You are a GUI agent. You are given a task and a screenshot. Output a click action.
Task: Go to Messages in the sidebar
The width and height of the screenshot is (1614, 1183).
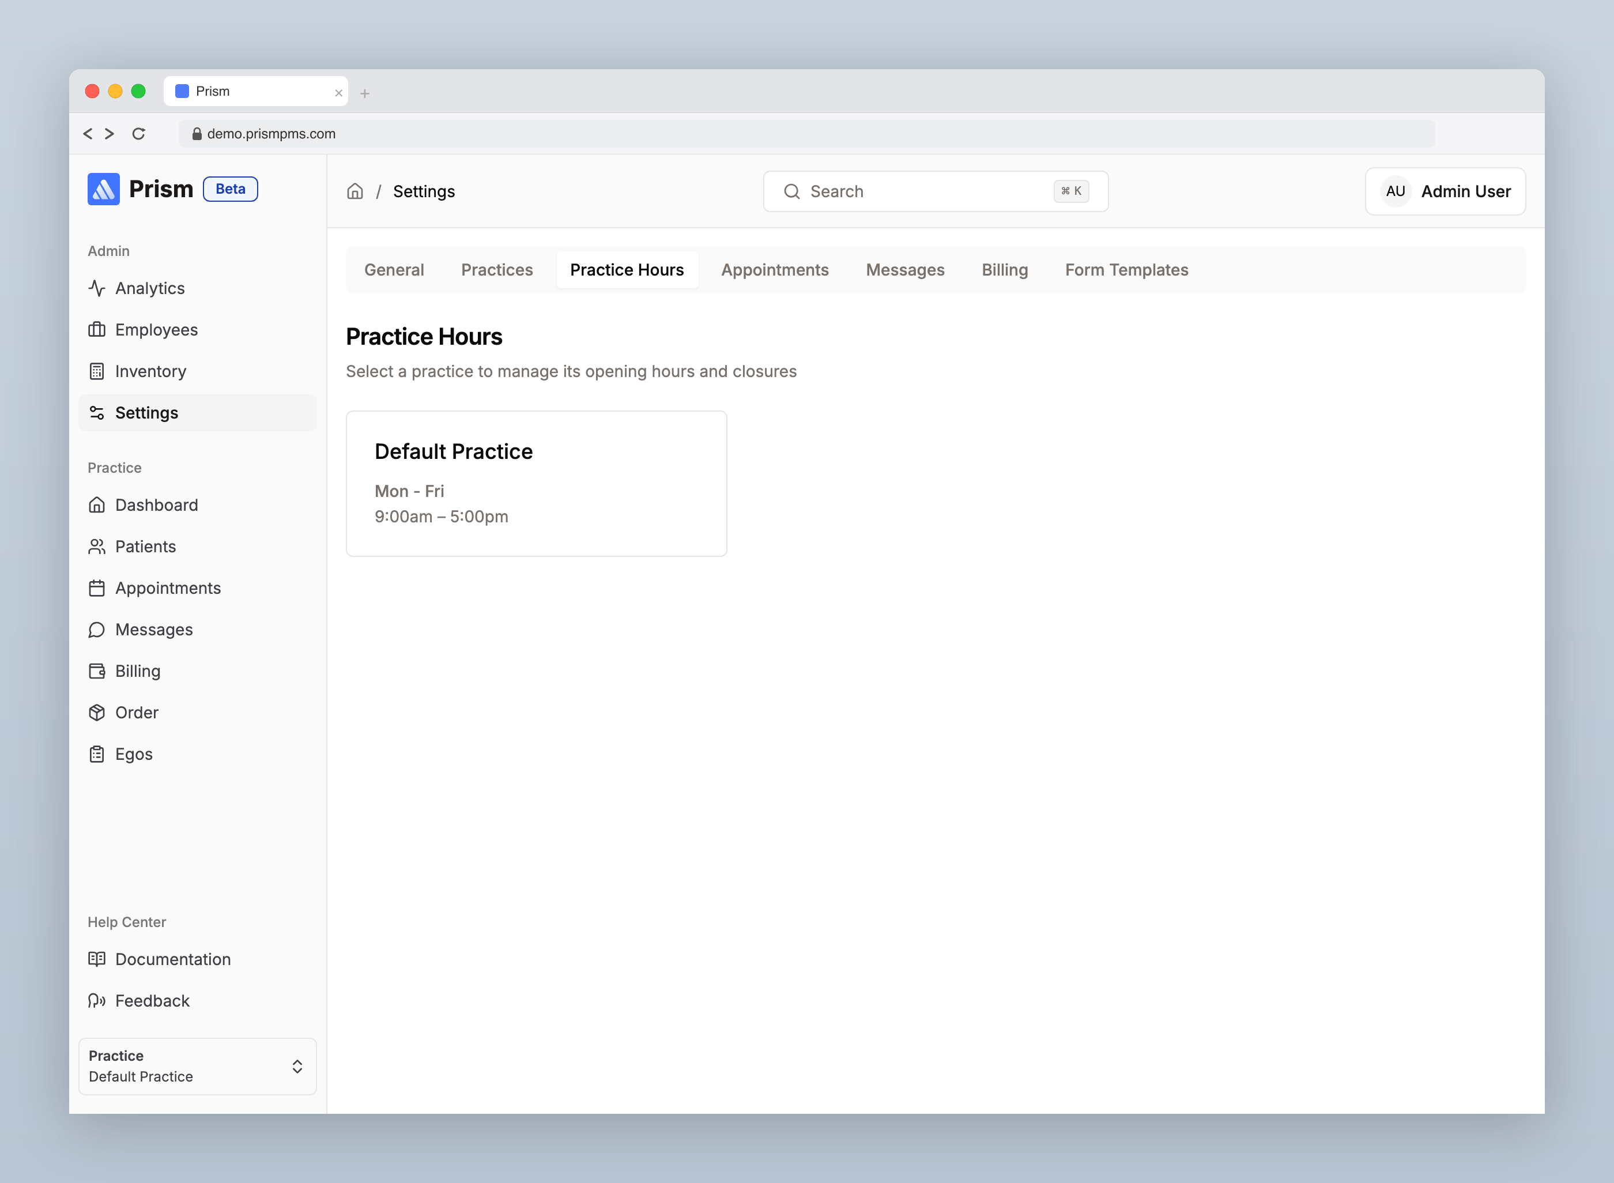(x=154, y=630)
